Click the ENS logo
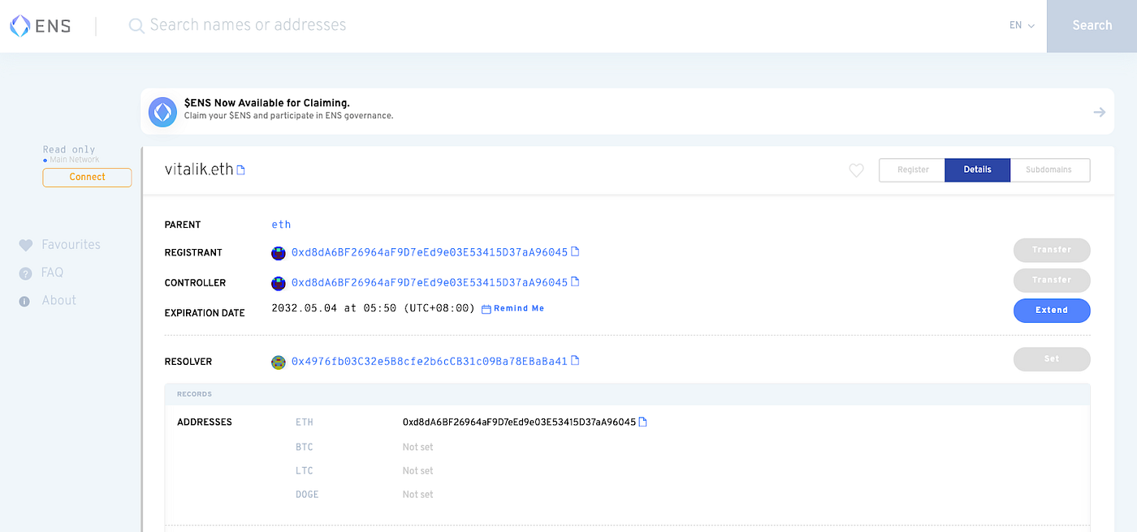 tap(38, 25)
